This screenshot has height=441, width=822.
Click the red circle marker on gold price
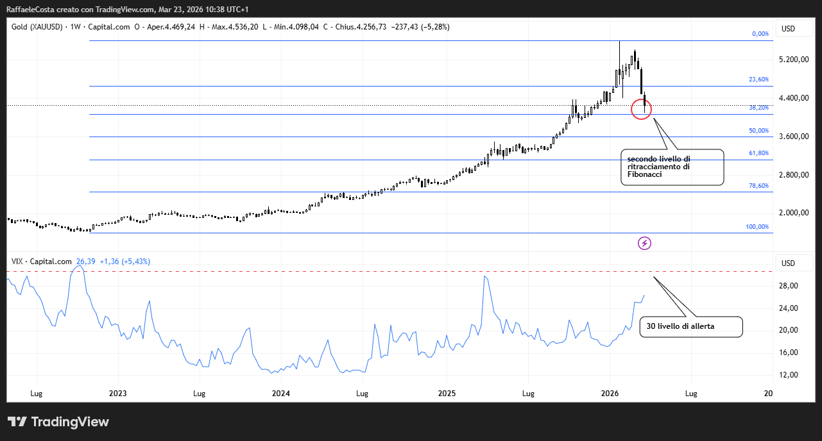pyautogui.click(x=641, y=109)
